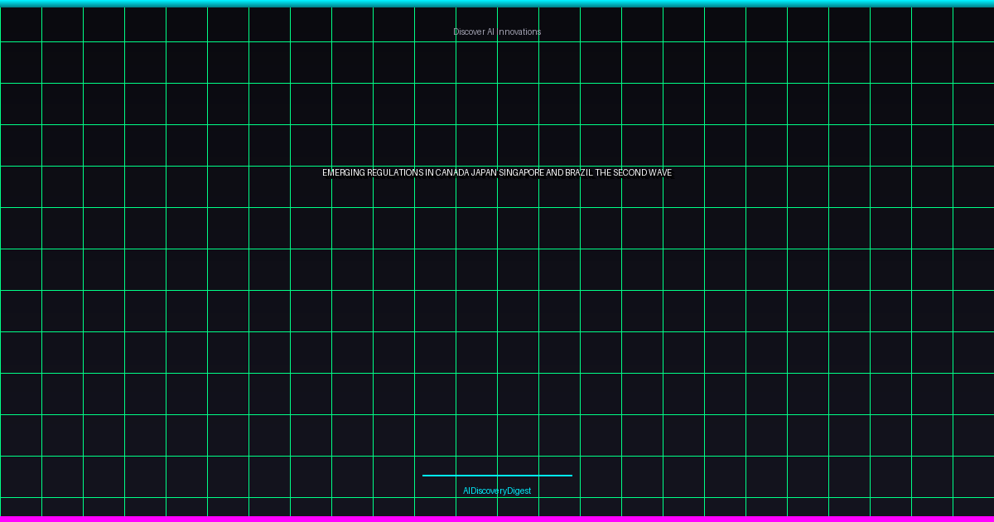Click the word THE in the headline
Screen dimensions: 994x522
pos(604,173)
